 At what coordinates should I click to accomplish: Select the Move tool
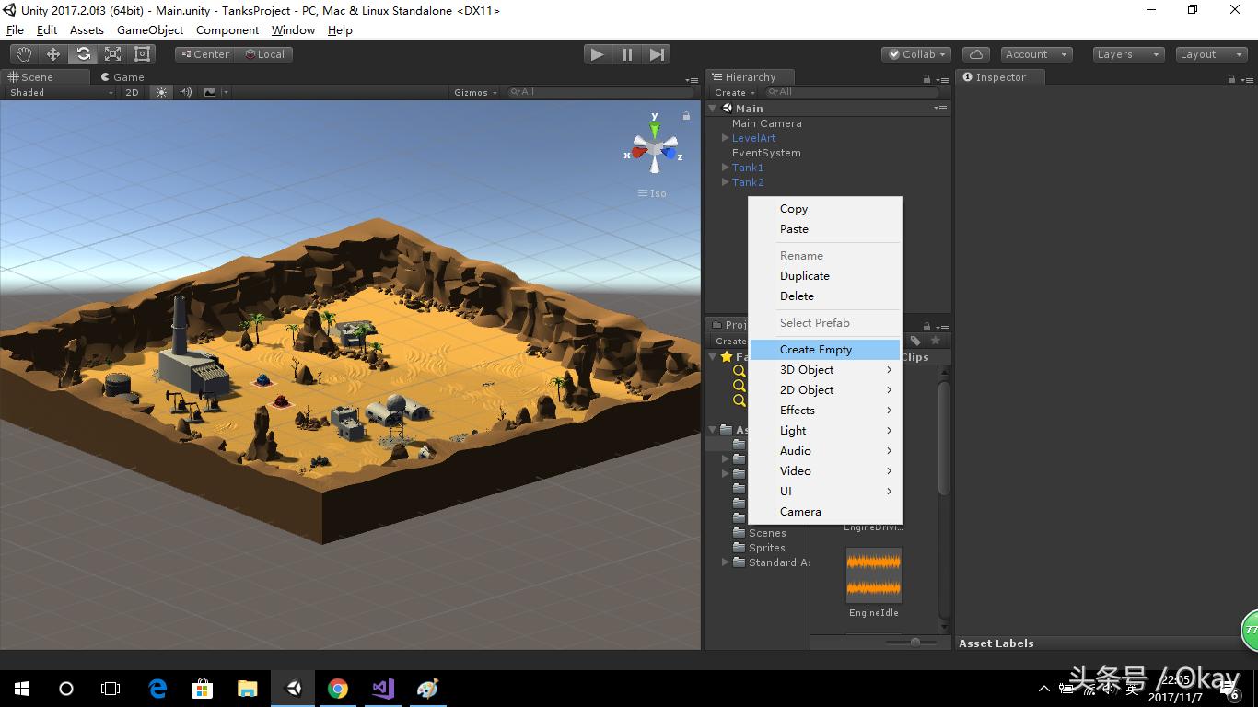coord(53,52)
